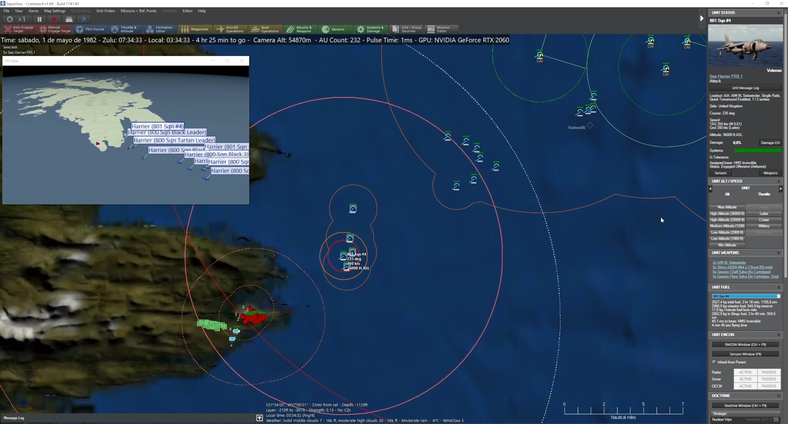The width and height of the screenshot is (788, 424).
Task: Collapse the DOCTRINE panel header
Action: [779, 395]
